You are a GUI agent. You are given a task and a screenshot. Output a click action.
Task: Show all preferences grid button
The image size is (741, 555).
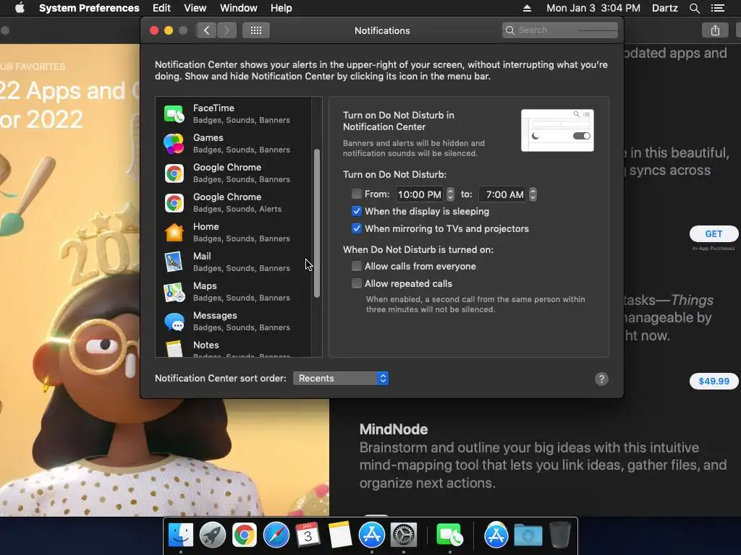click(256, 30)
